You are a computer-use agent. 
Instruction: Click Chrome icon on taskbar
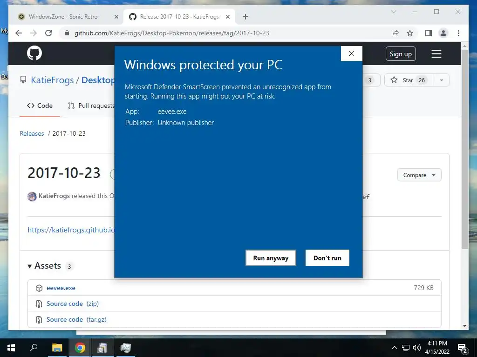80,348
